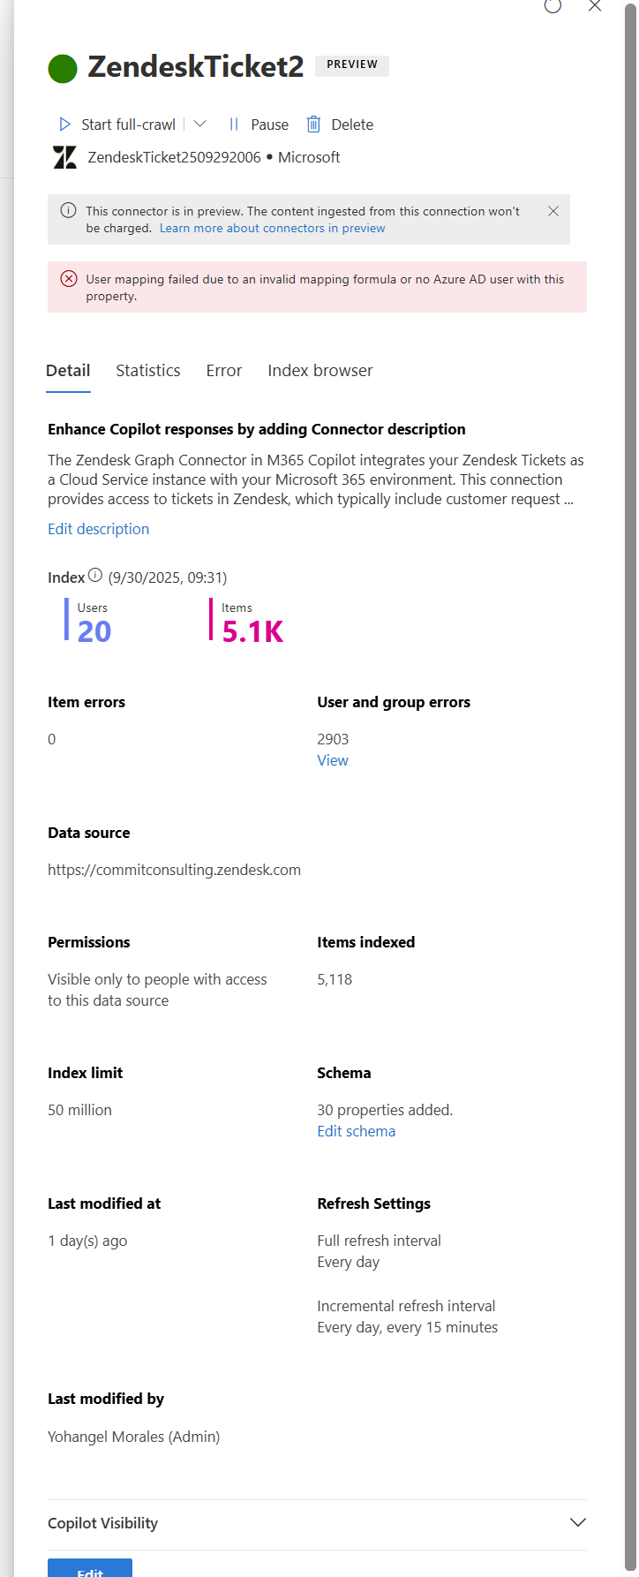The width and height of the screenshot is (639, 1577).
Task: Click the error icon in the red banner
Action: [x=69, y=279]
